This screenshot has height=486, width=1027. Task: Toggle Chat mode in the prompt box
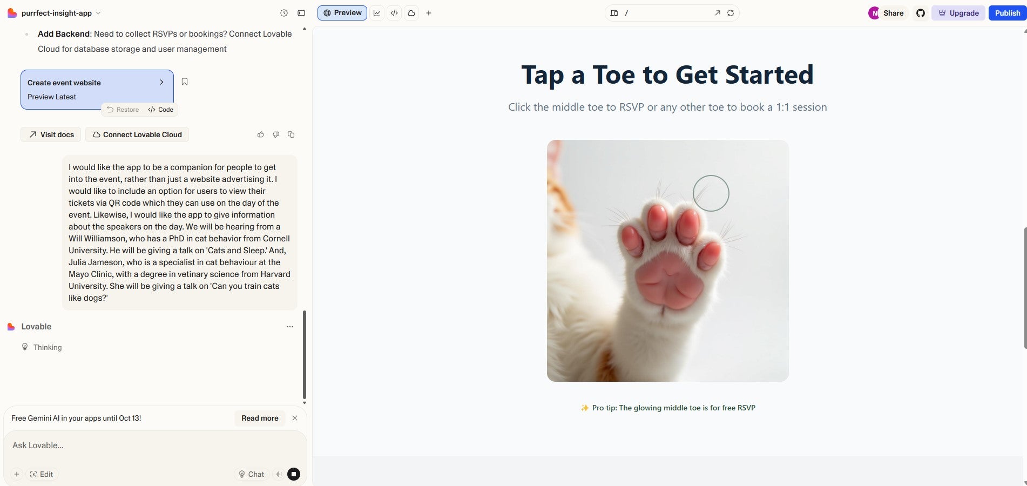pyautogui.click(x=252, y=474)
